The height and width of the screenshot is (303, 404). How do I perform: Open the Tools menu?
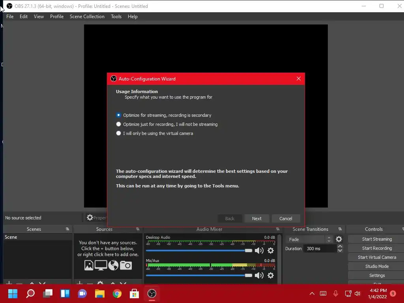tap(116, 17)
